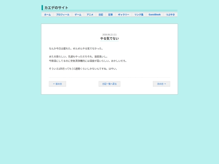Image resolution: width=219 pixels, height=164 pixels.
Task: Go to つぶやき section
Action: 170,15
